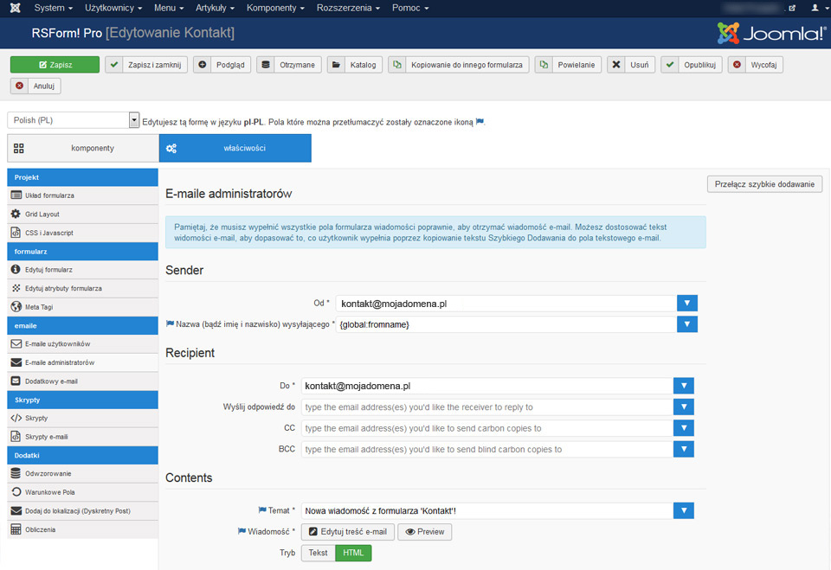Click the CSS i Javascript file icon

tap(16, 233)
